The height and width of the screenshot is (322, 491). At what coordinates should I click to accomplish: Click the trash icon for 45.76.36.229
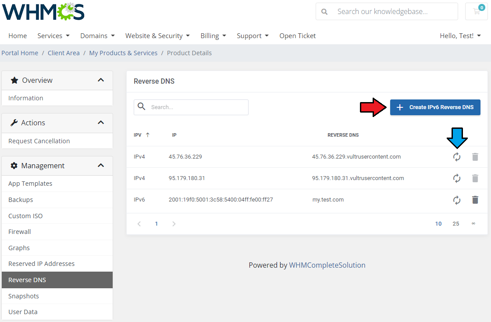click(475, 157)
